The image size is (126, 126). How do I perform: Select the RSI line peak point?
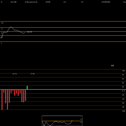point(11,27)
